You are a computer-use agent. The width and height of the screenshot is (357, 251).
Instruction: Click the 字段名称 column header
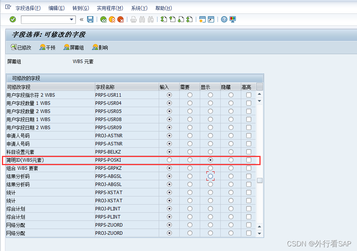pyautogui.click(x=127, y=87)
